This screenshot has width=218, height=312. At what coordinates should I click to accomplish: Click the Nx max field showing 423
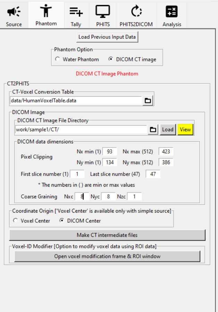tap(166, 152)
